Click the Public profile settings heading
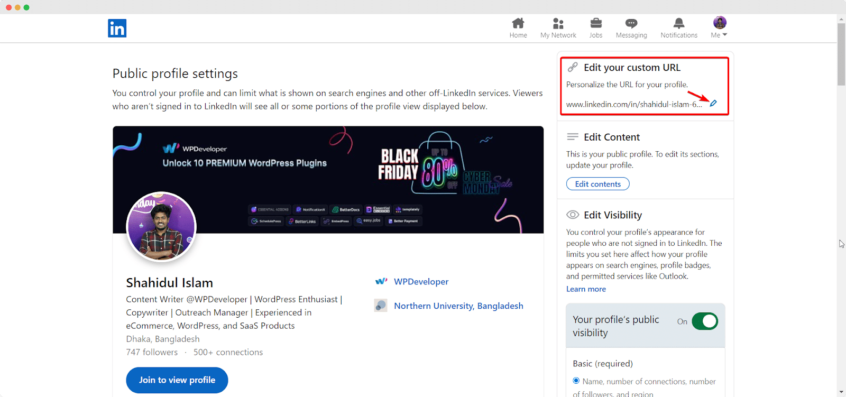 (x=175, y=73)
